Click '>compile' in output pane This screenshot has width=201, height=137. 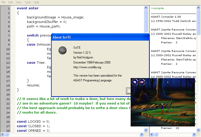(x=157, y=8)
